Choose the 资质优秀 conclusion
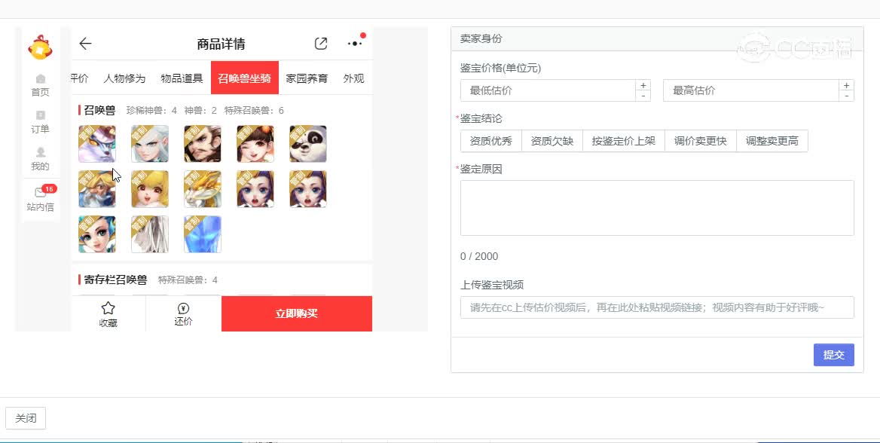The height and width of the screenshot is (443, 880). click(491, 141)
